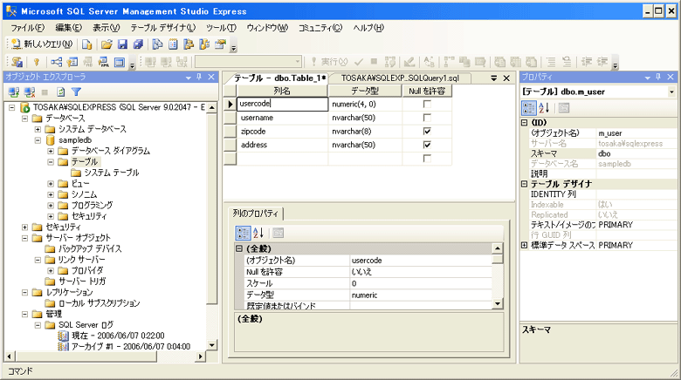Uncheck Allow Nulls for zipcode column
Viewport: 681px width, 380px height.
point(427,131)
